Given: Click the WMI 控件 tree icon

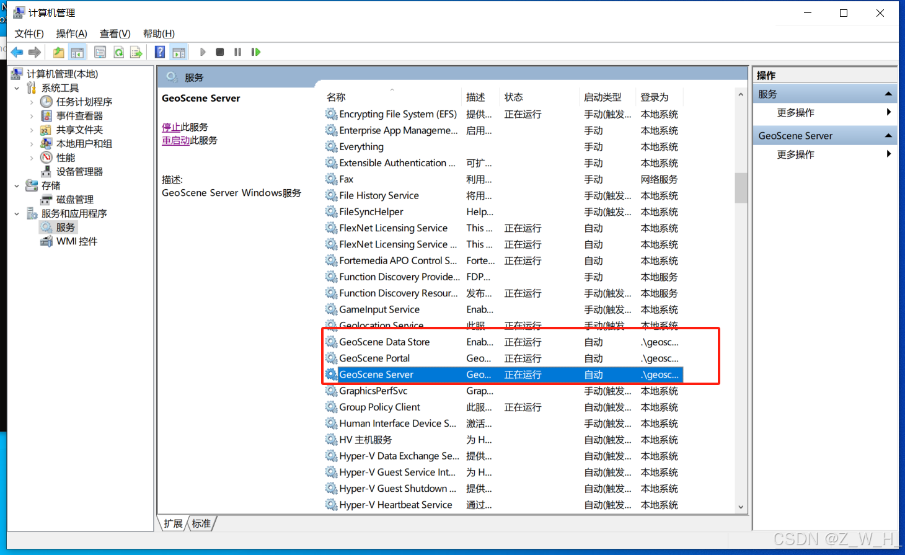Looking at the screenshot, I should (46, 241).
